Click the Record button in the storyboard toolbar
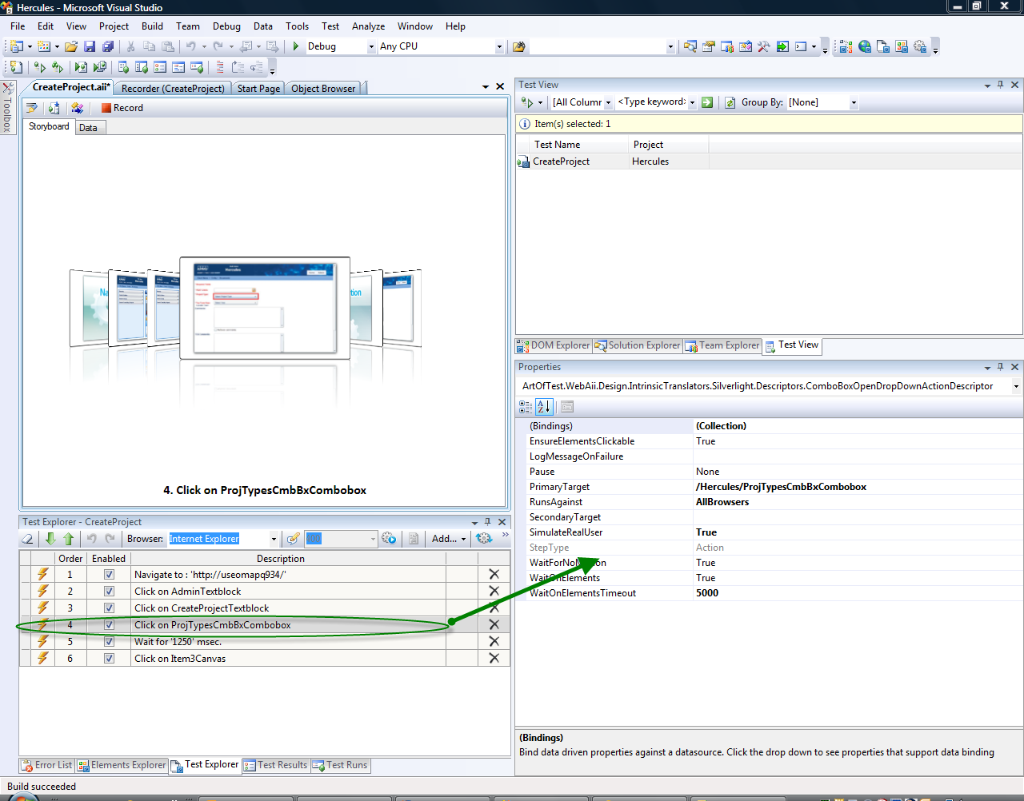Image resolution: width=1024 pixels, height=801 pixels. 122,108
